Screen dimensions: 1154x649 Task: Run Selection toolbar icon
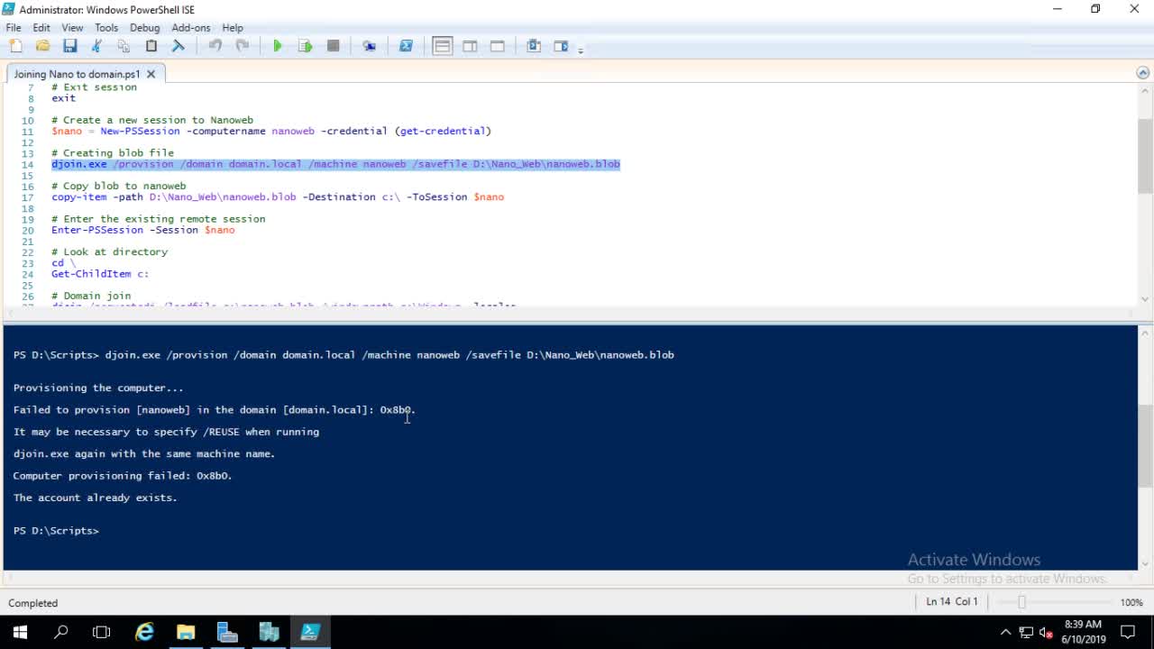pyautogui.click(x=305, y=46)
